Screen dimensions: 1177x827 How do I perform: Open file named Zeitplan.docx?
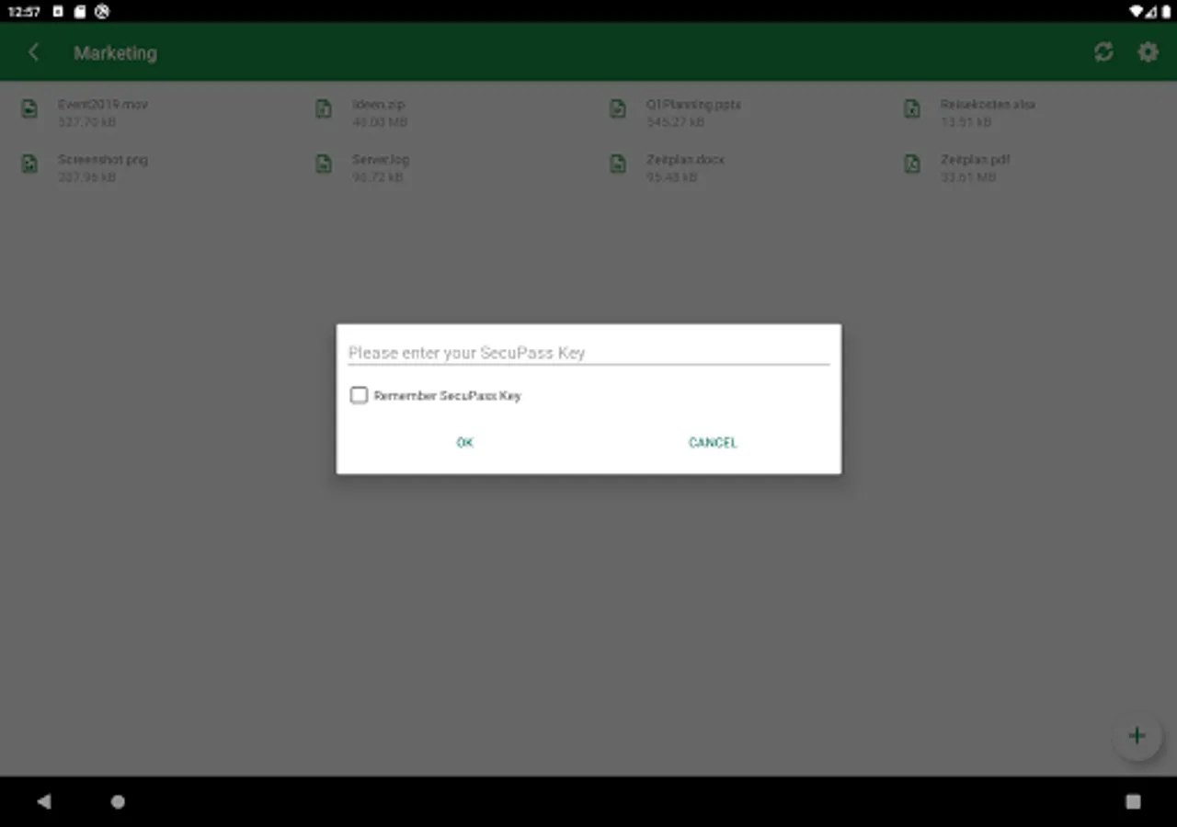pyautogui.click(x=685, y=159)
